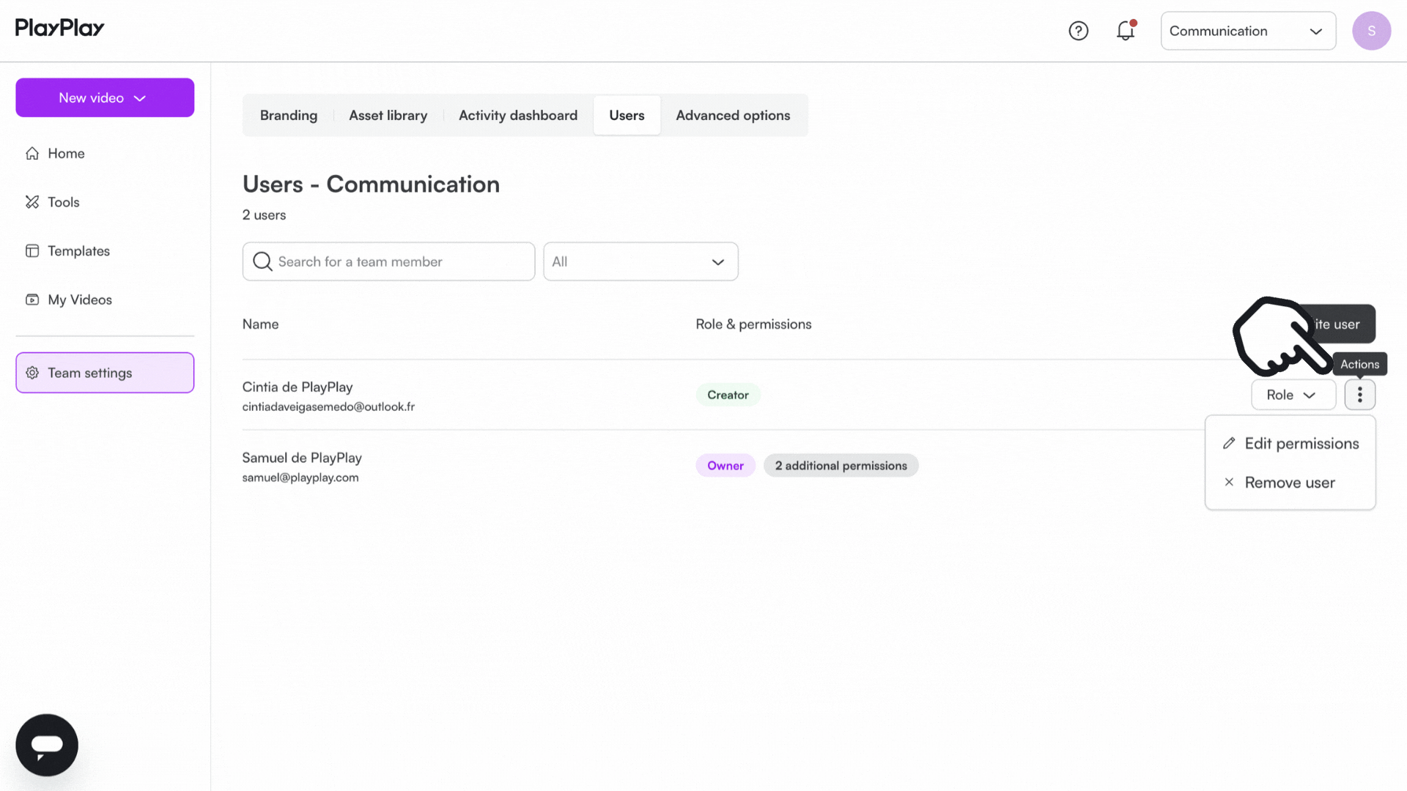This screenshot has height=791, width=1407.
Task: Select Remove user from the menu
Action: [x=1289, y=483]
